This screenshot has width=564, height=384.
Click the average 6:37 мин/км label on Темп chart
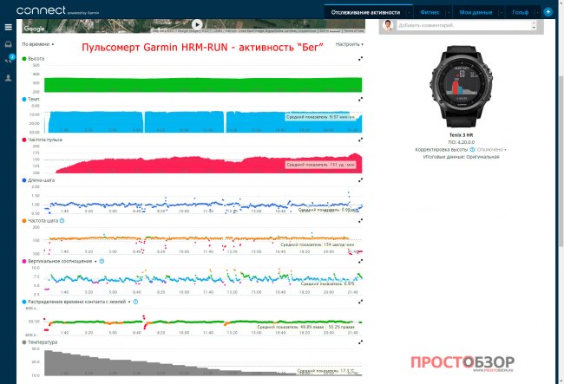coord(320,117)
